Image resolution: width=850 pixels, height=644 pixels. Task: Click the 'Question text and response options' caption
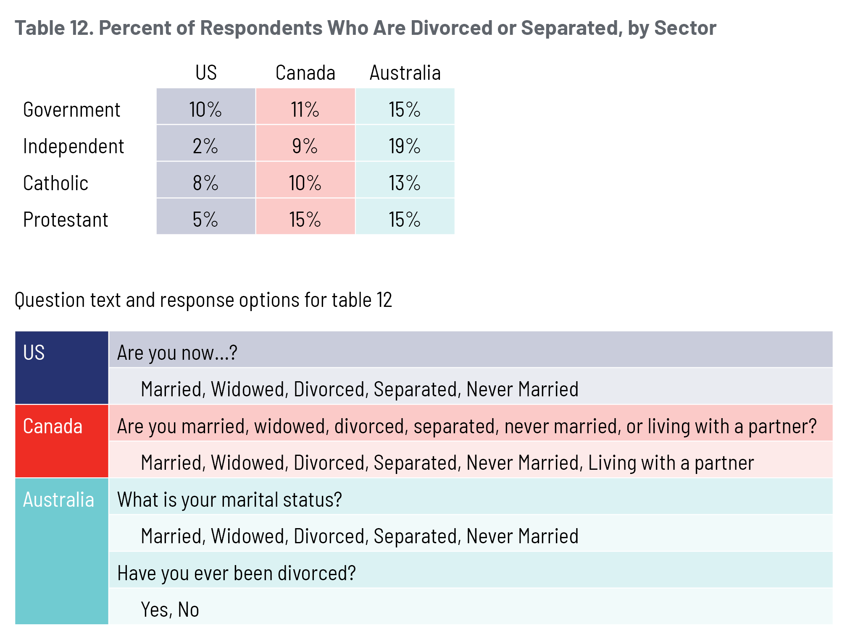click(203, 300)
